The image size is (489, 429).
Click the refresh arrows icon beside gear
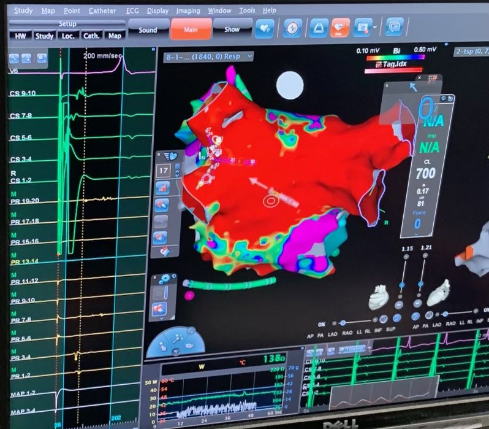(173, 276)
